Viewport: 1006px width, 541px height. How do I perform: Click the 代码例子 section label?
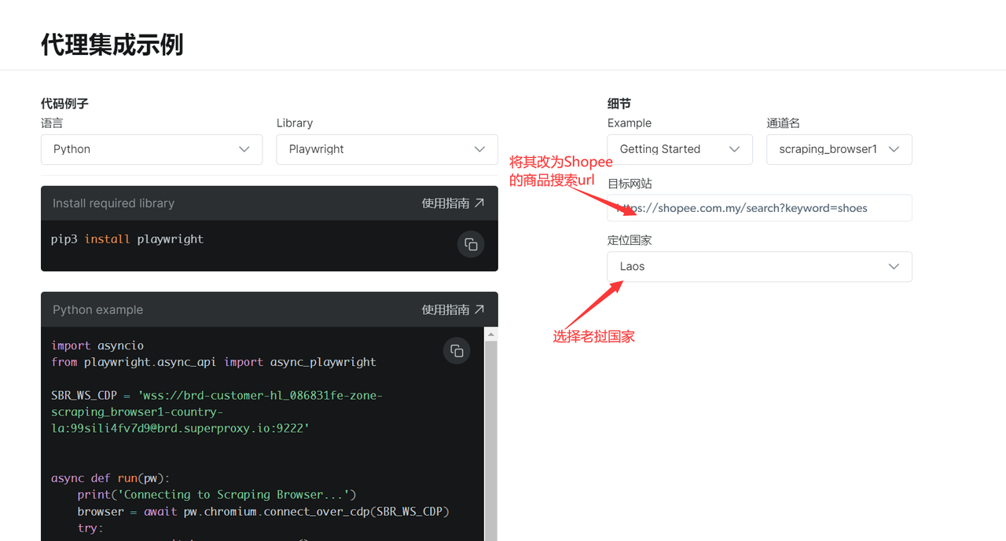pyautogui.click(x=64, y=104)
